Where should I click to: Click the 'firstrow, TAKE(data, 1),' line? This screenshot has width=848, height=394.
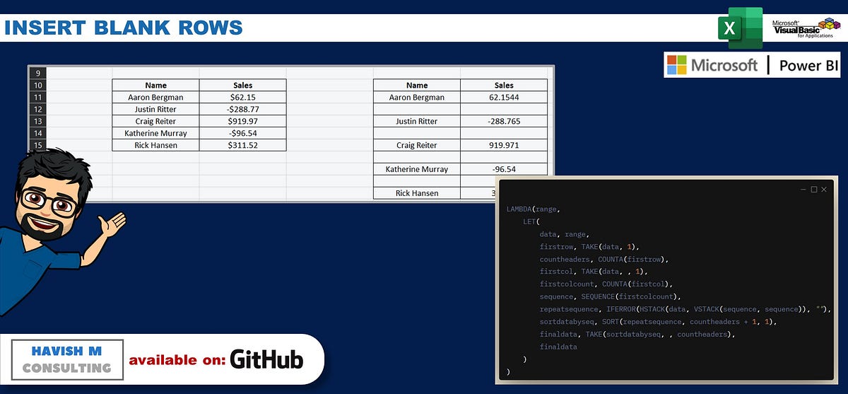tap(589, 246)
